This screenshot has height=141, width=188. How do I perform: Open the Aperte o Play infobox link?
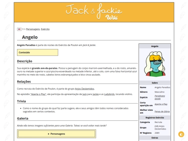click(161, 104)
